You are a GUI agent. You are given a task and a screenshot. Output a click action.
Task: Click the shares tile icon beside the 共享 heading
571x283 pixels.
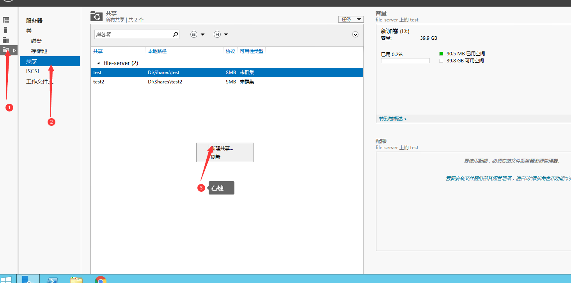96,16
